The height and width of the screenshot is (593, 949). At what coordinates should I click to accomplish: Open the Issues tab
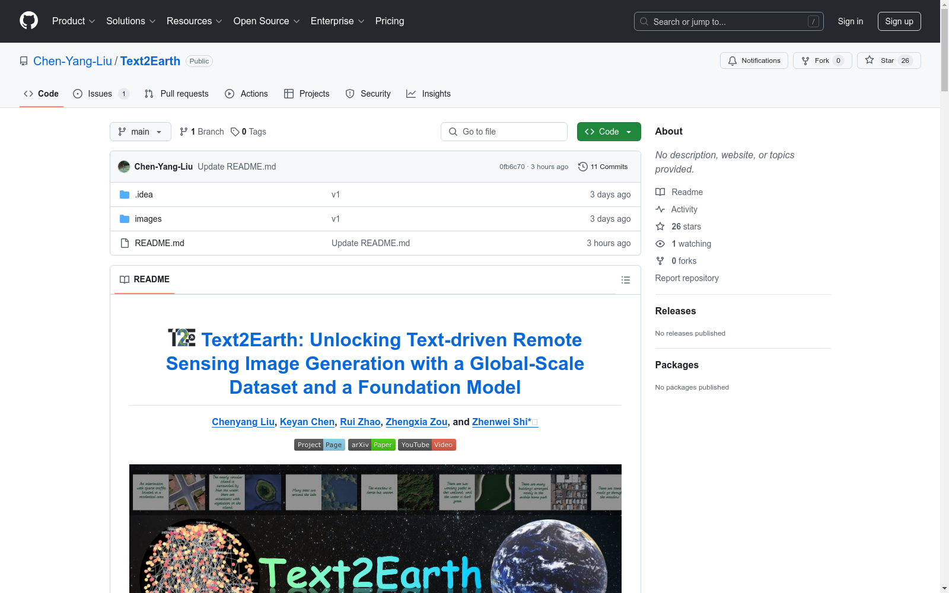click(101, 94)
